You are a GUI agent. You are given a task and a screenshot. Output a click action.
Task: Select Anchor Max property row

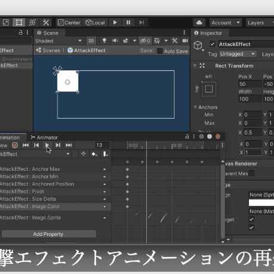(x=55, y=169)
